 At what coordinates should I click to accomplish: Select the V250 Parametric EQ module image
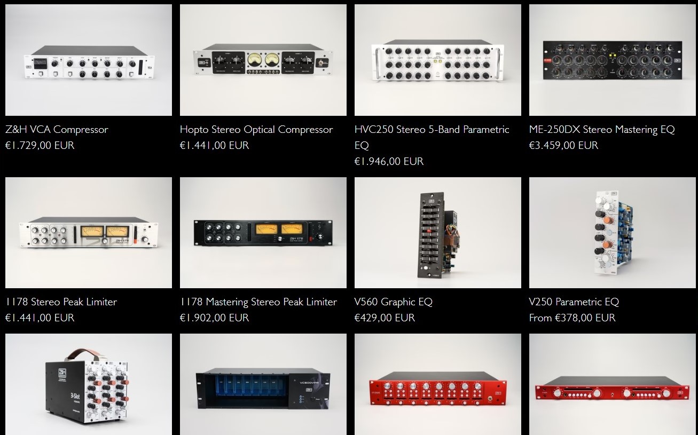[613, 233]
